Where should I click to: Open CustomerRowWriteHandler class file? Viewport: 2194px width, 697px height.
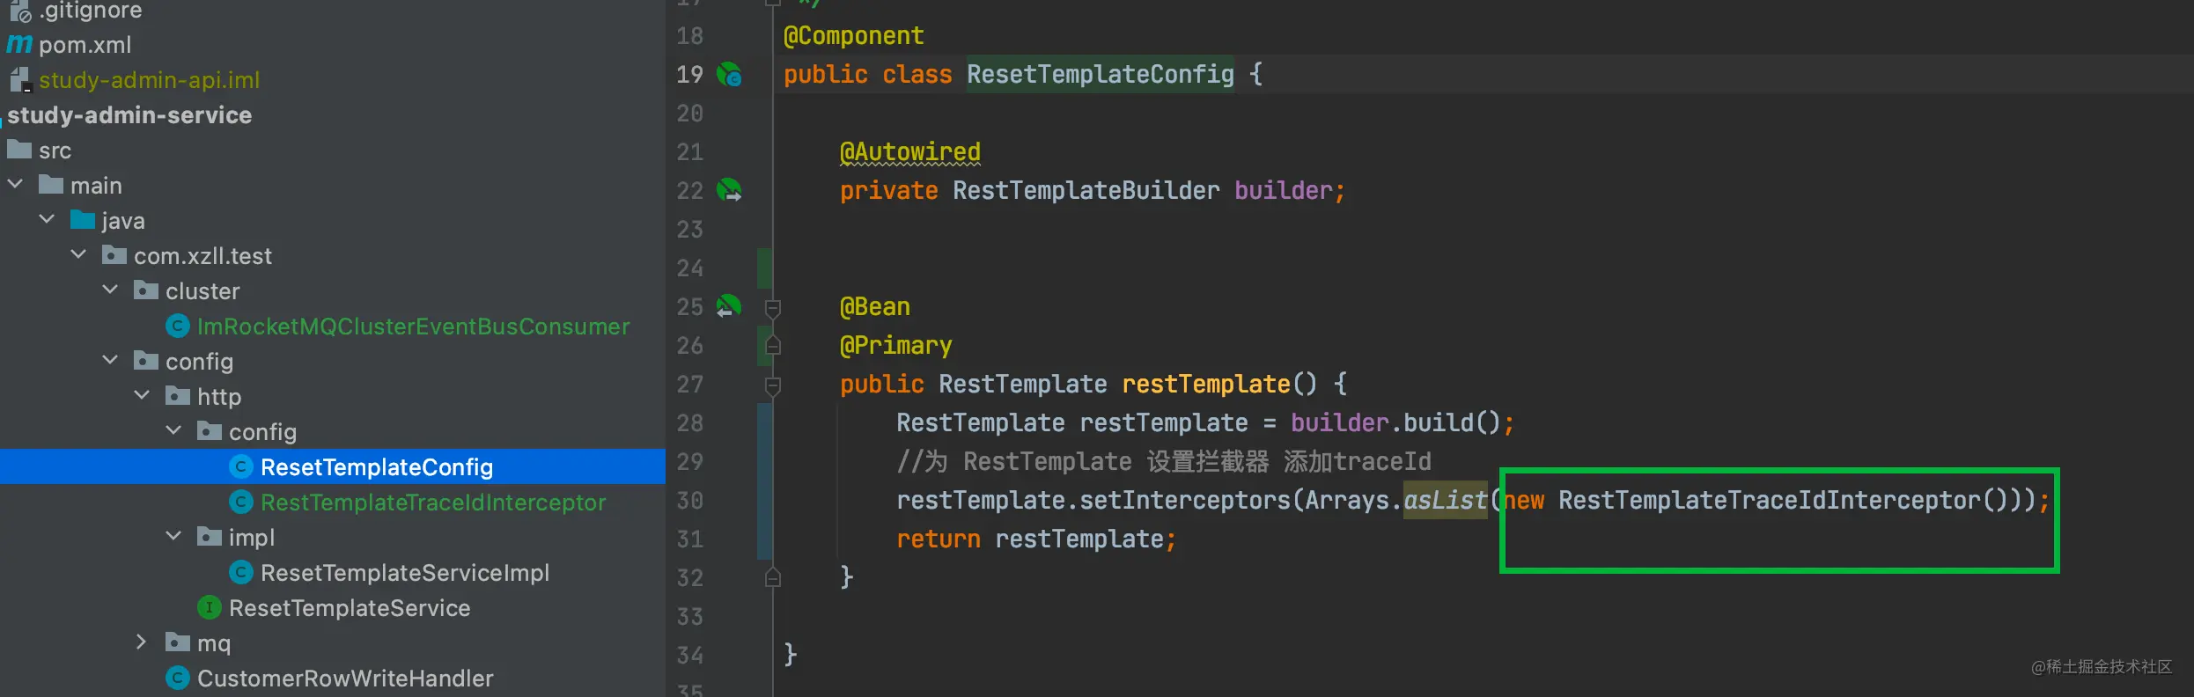pyautogui.click(x=345, y=679)
